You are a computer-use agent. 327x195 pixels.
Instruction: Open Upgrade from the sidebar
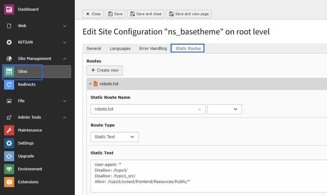(26, 156)
